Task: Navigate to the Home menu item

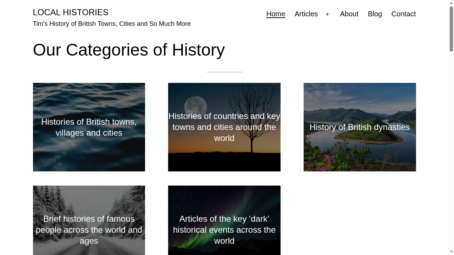Action: (x=276, y=14)
